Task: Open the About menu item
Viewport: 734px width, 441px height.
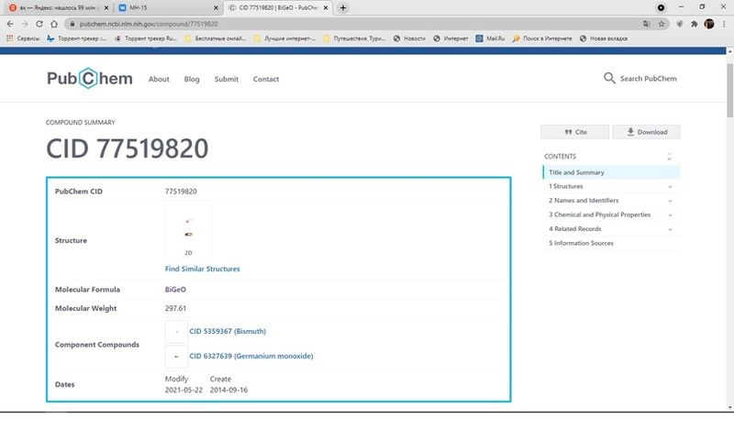Action: [x=159, y=80]
